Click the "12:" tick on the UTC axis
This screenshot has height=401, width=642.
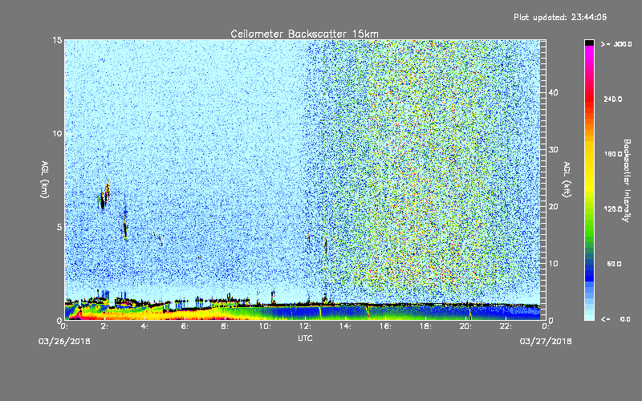pyautogui.click(x=306, y=326)
